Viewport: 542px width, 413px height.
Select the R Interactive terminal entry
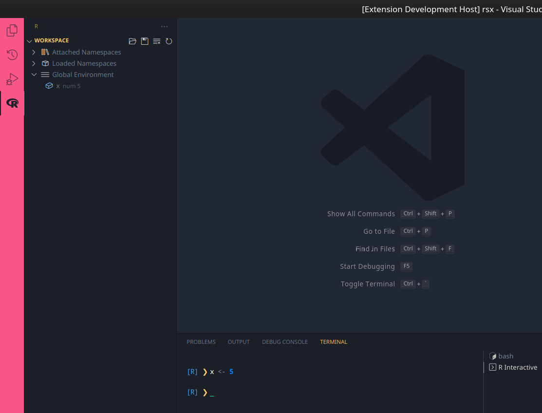tap(513, 367)
